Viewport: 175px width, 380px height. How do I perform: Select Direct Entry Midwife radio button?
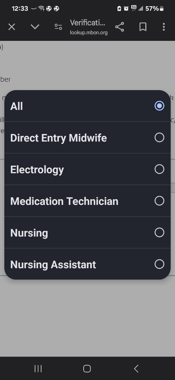coord(159,137)
